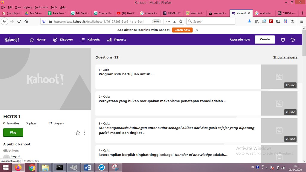Open the three-dot options menu for HOTS 1
This screenshot has width=306, height=172.
[84, 133]
